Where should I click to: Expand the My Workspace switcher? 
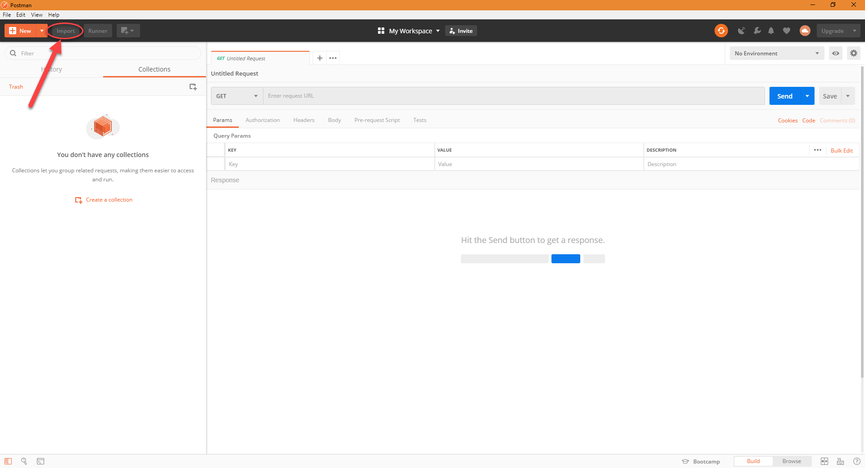tap(409, 31)
